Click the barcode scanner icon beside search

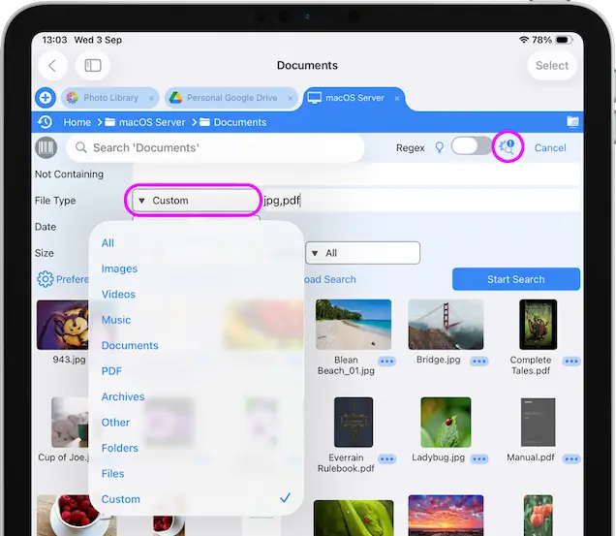pos(46,147)
